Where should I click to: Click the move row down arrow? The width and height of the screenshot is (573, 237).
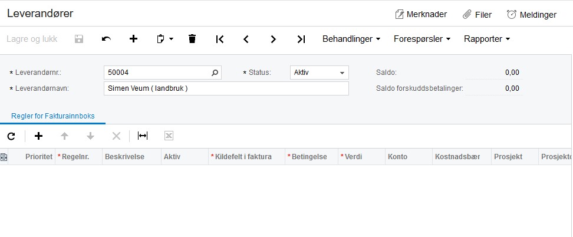(90, 136)
